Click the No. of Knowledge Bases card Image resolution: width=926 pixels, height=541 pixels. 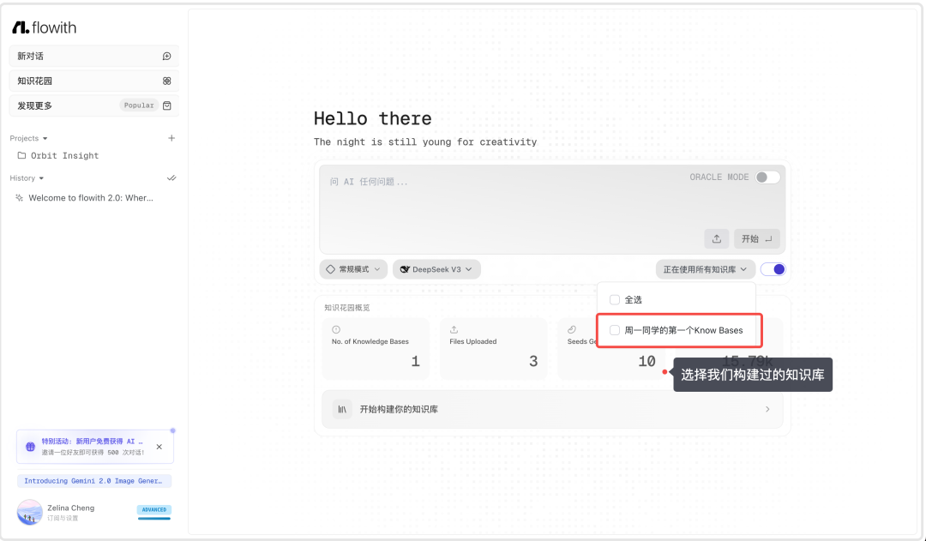[x=376, y=348]
